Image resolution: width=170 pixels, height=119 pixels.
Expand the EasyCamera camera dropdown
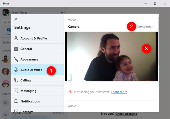(146, 27)
